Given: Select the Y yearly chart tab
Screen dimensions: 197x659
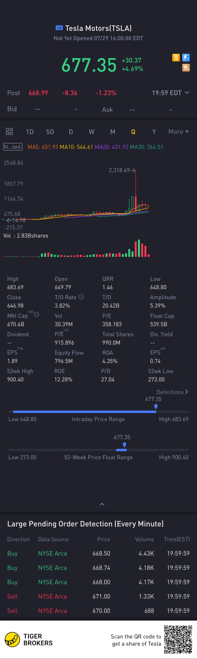Looking at the screenshot, I should tap(154, 132).
